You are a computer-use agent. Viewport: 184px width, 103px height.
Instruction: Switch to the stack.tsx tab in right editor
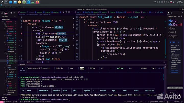pos(95,12)
